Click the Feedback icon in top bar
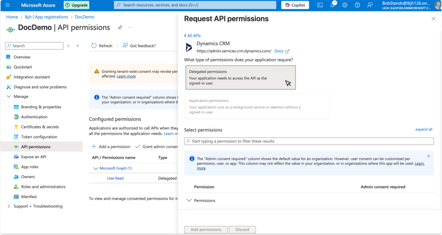Image resolution: width=442 pixels, height=235 pixels. [x=370, y=5]
